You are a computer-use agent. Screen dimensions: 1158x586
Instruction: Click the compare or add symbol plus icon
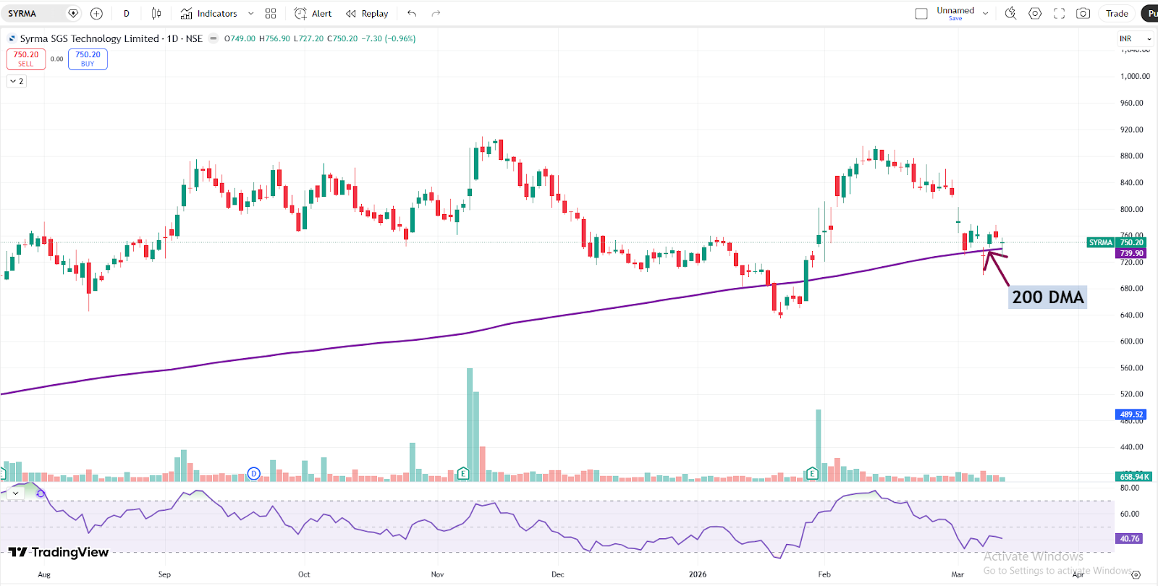click(x=96, y=14)
